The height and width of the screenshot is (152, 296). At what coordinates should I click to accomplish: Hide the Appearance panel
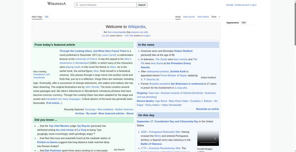point(244,23)
